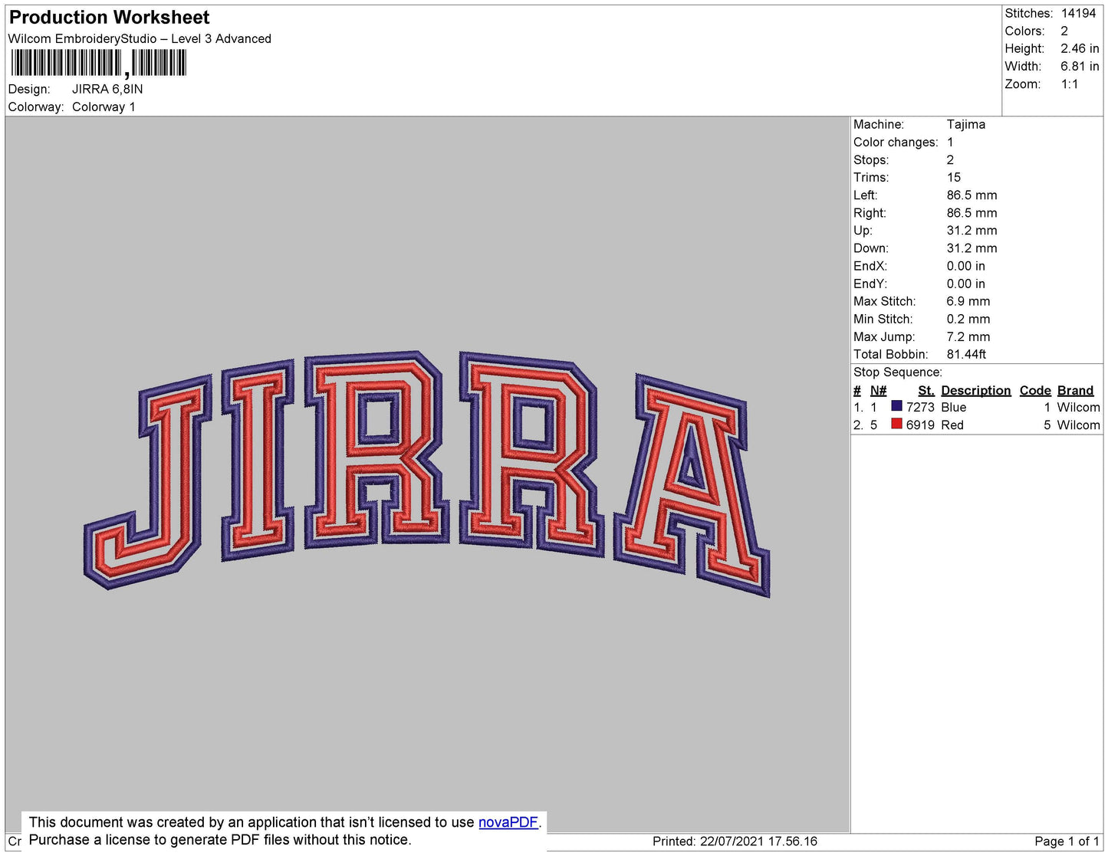Click the Brand column header

coord(1075,391)
